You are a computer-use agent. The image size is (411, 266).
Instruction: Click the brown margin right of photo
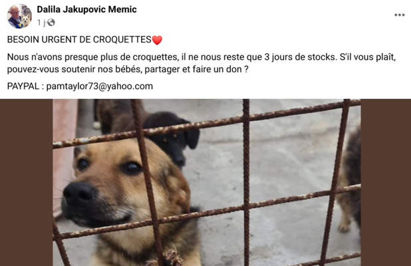(386, 182)
